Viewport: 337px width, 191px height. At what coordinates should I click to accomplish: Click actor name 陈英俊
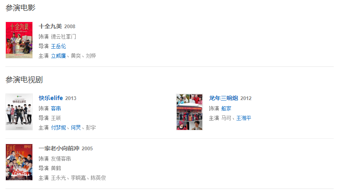tap(98, 178)
